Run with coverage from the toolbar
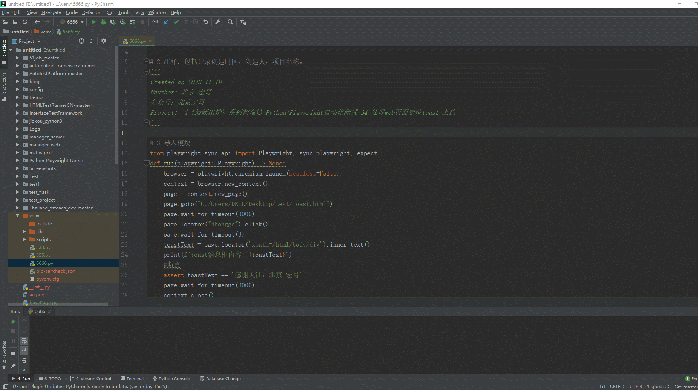 [x=113, y=22]
